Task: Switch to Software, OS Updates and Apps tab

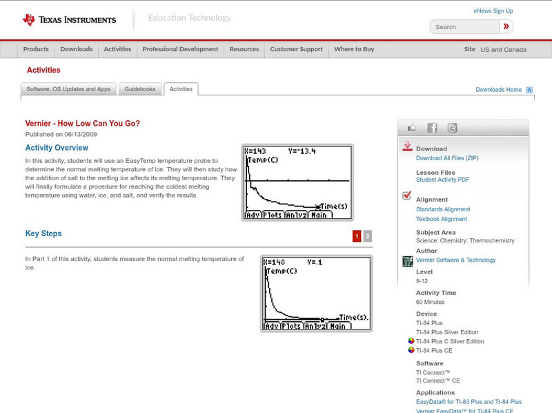Action: [x=68, y=89]
